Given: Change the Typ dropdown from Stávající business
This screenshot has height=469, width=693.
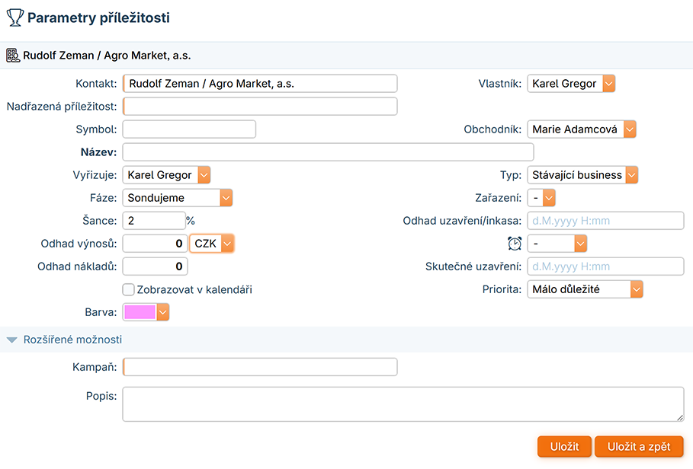Looking at the screenshot, I should [582, 175].
